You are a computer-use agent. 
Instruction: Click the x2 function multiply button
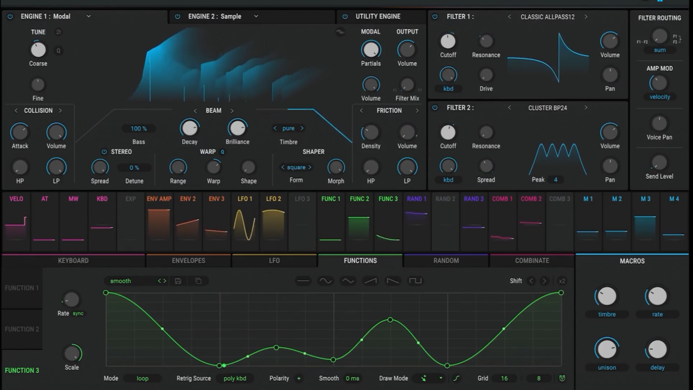pyautogui.click(x=562, y=281)
